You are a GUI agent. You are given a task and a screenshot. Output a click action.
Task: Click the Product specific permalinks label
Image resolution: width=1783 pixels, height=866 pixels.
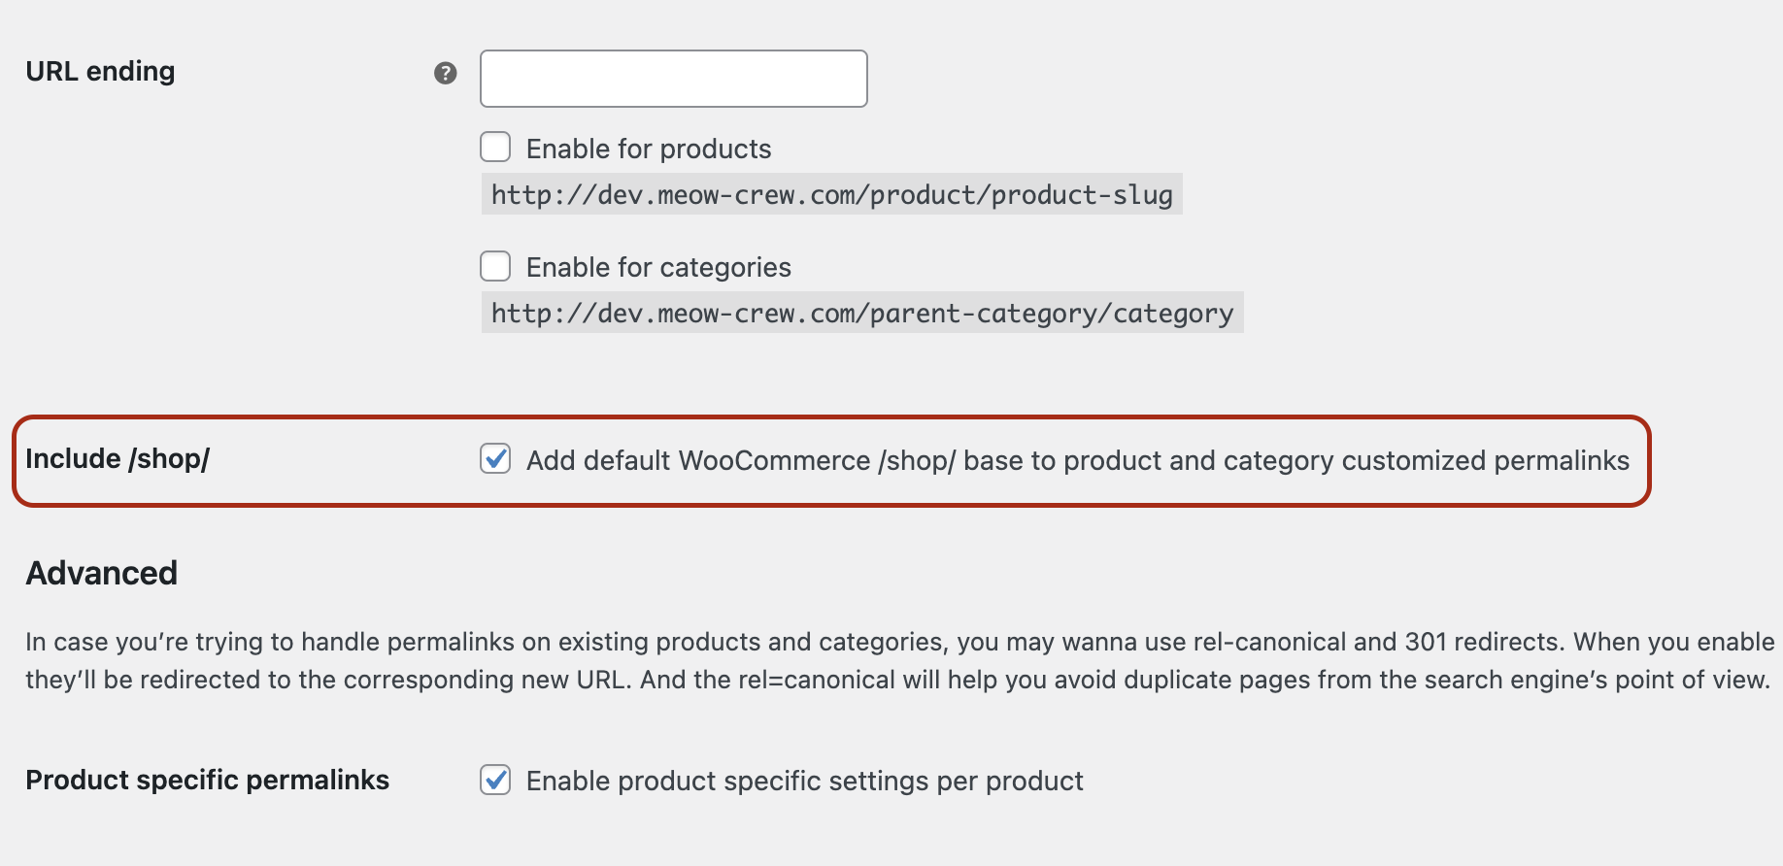click(207, 780)
